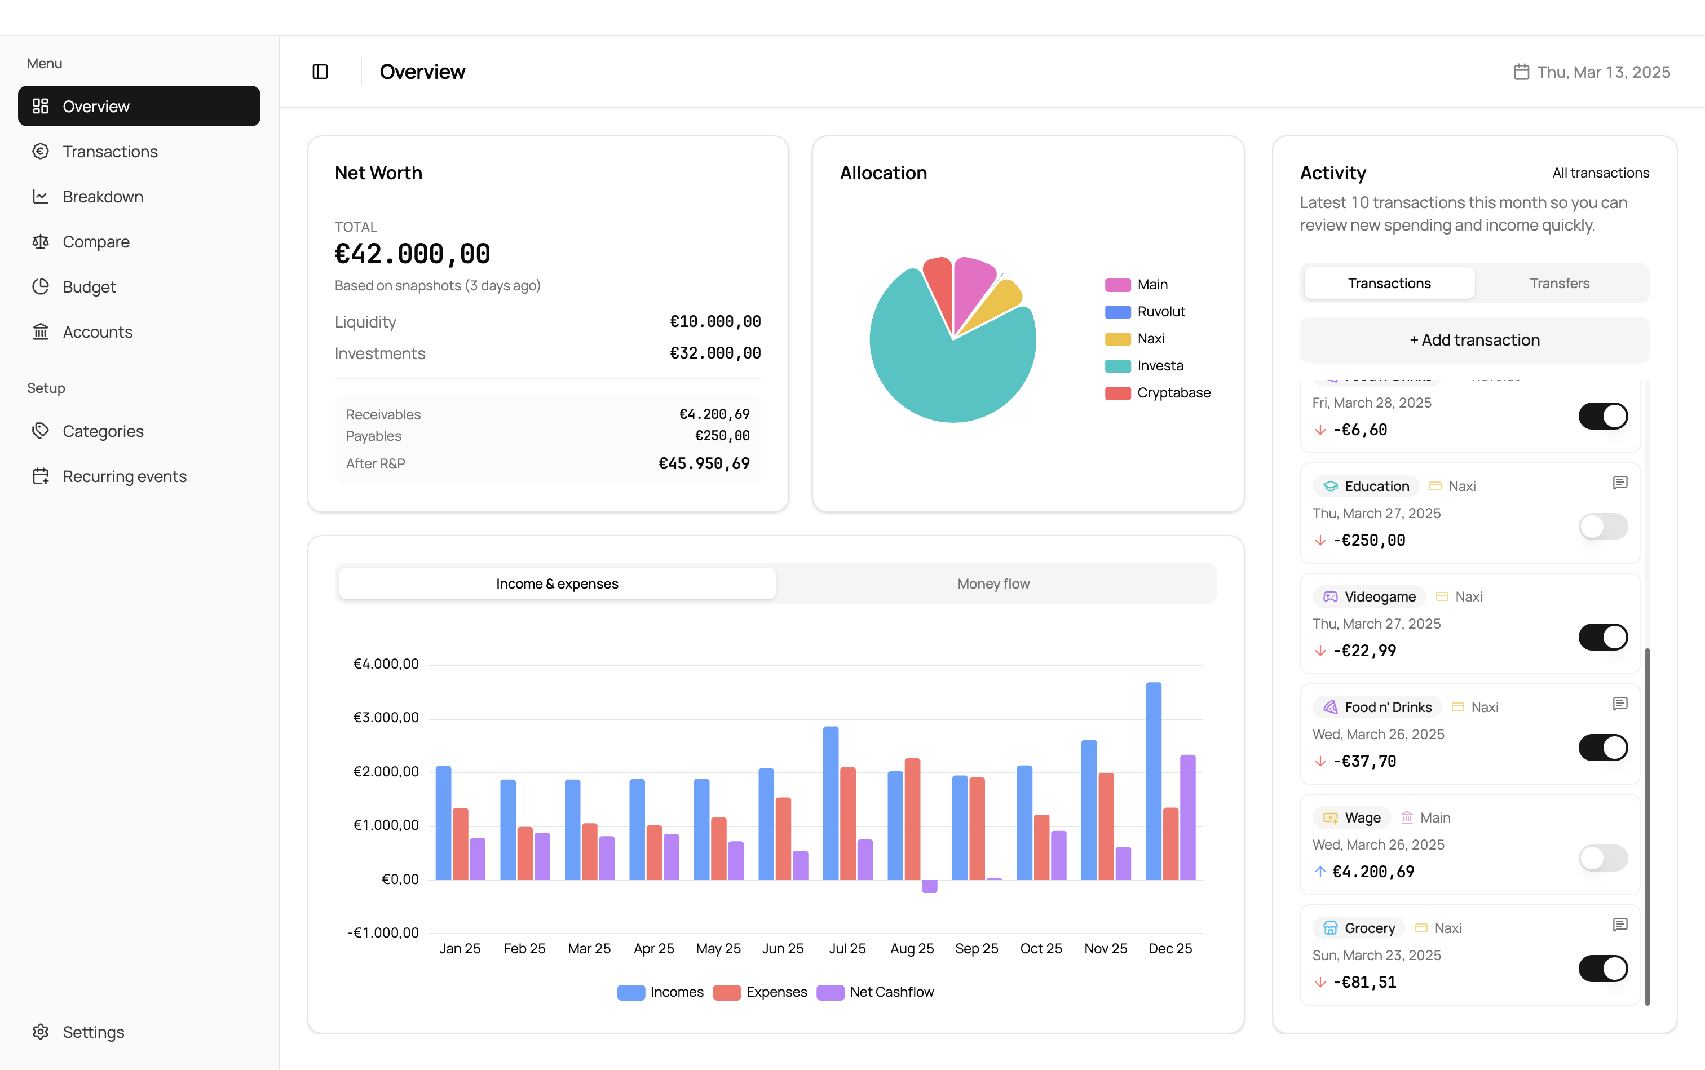This screenshot has height=1070, width=1705.
Task: Click the Grocery store icon
Action: tap(1330, 928)
